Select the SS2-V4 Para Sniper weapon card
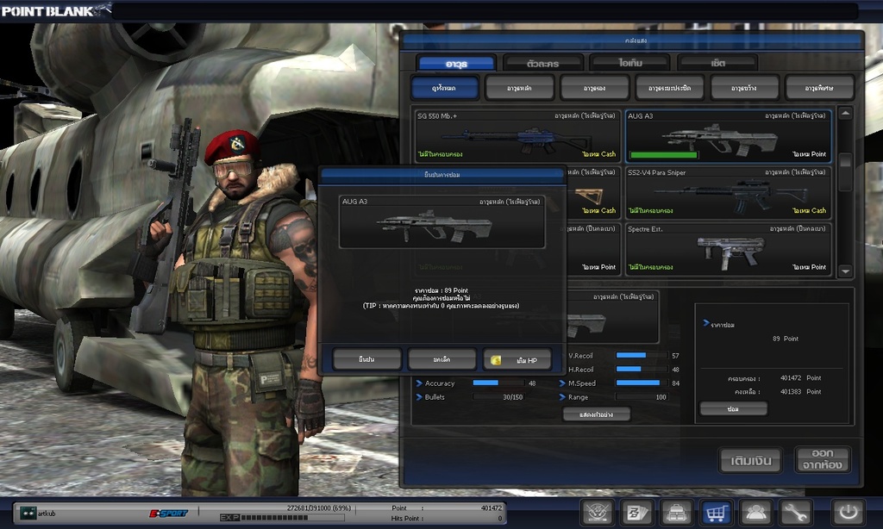Viewport: 883px width, 529px height. coord(728,193)
